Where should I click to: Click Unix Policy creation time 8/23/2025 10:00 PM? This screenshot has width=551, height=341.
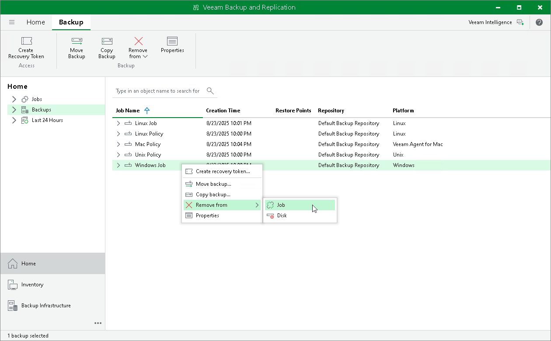[x=229, y=155]
